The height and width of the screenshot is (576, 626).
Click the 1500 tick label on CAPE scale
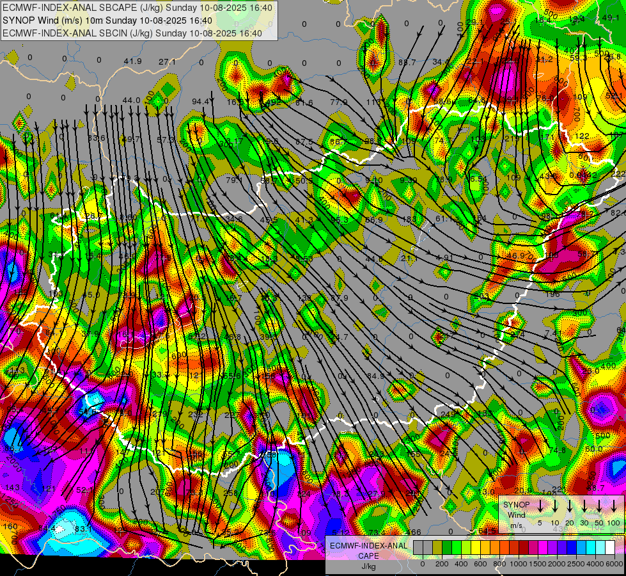(x=538, y=564)
